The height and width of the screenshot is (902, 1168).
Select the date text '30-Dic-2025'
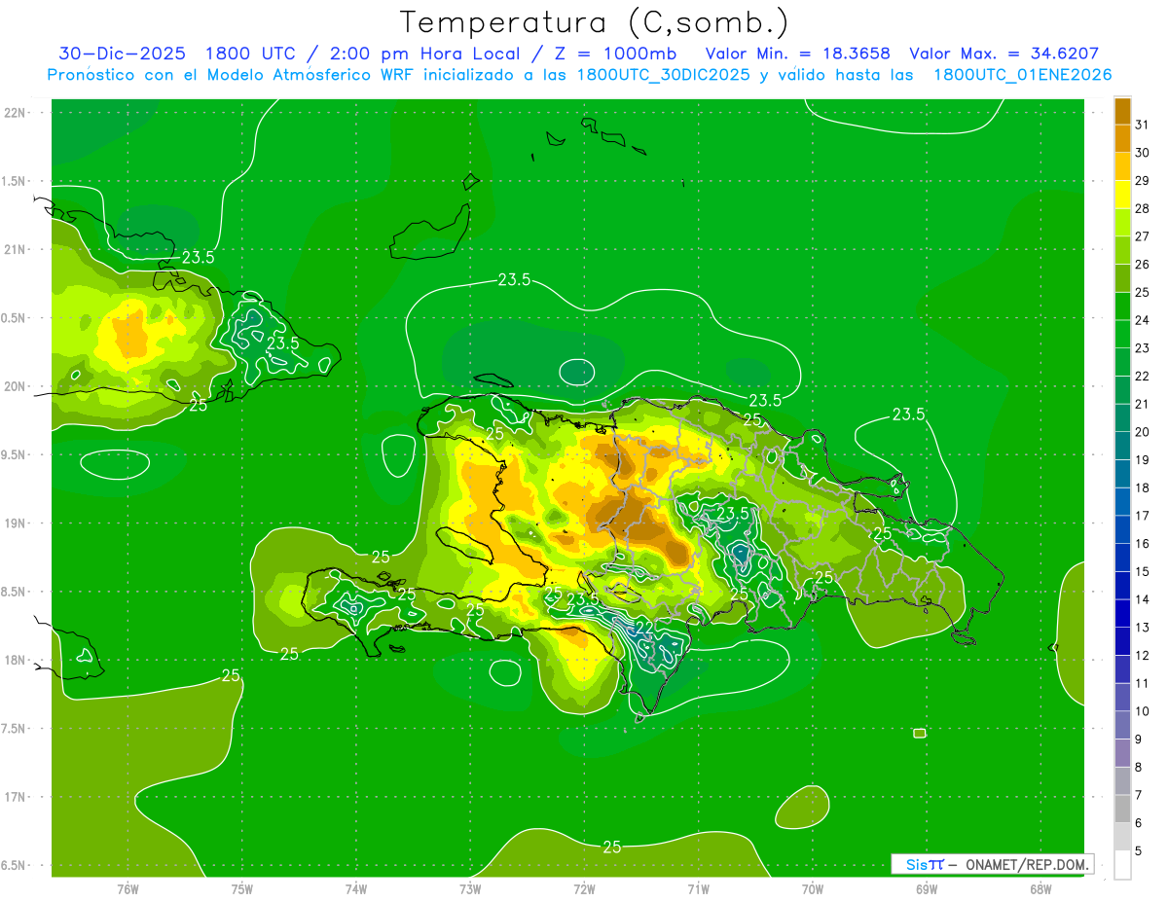122,54
